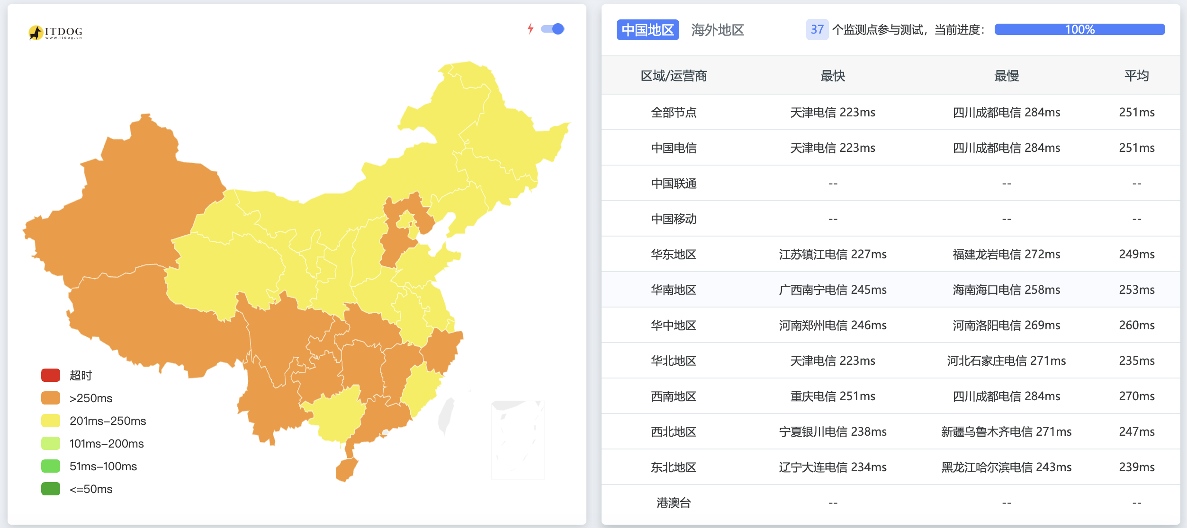Viewport: 1187px width, 528px height.
Task: Select the 区域/运营商 column header
Action: pyautogui.click(x=674, y=76)
